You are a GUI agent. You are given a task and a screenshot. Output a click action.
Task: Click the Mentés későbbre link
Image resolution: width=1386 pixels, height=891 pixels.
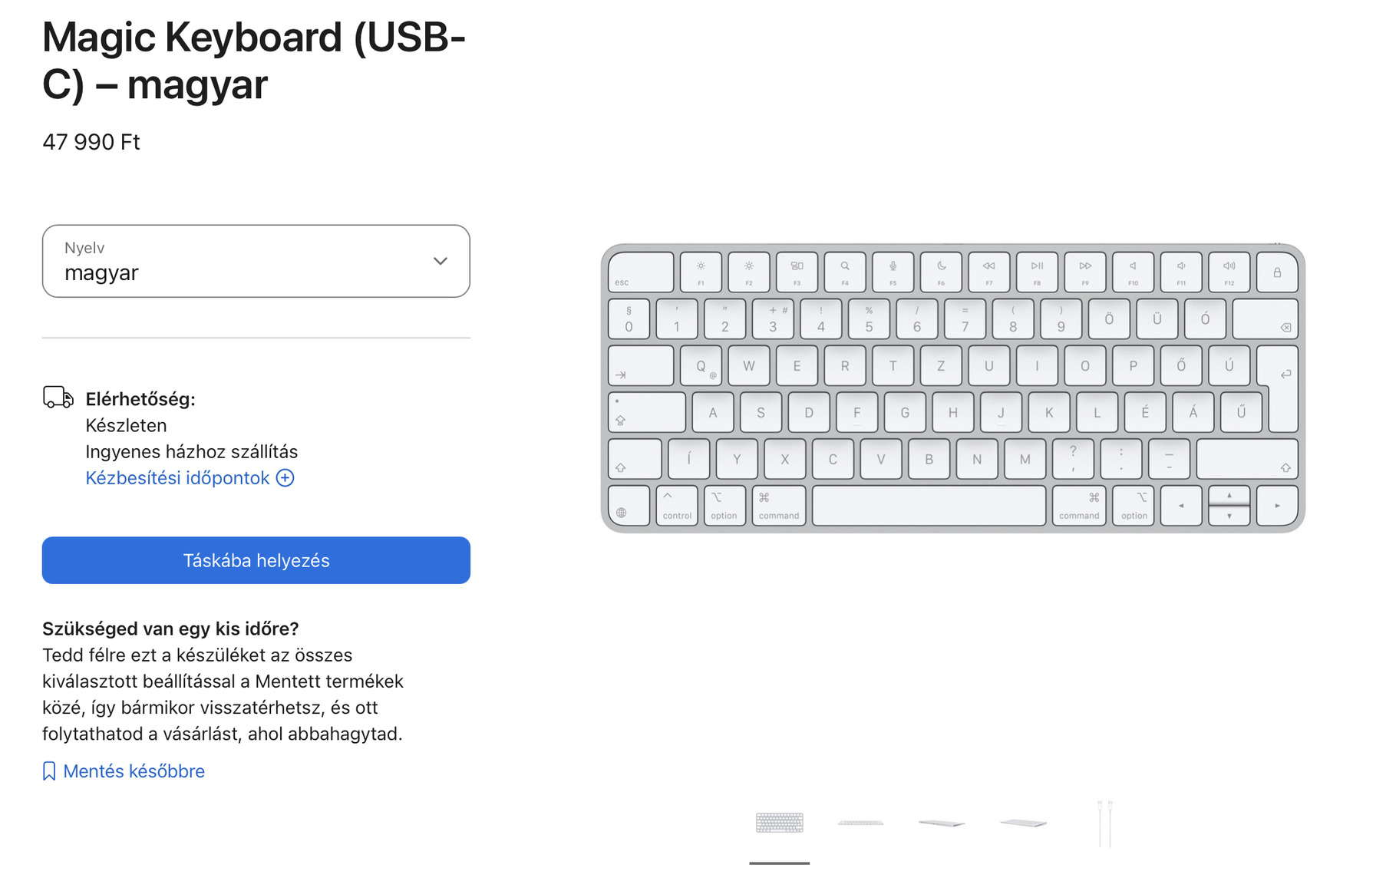tap(134, 771)
